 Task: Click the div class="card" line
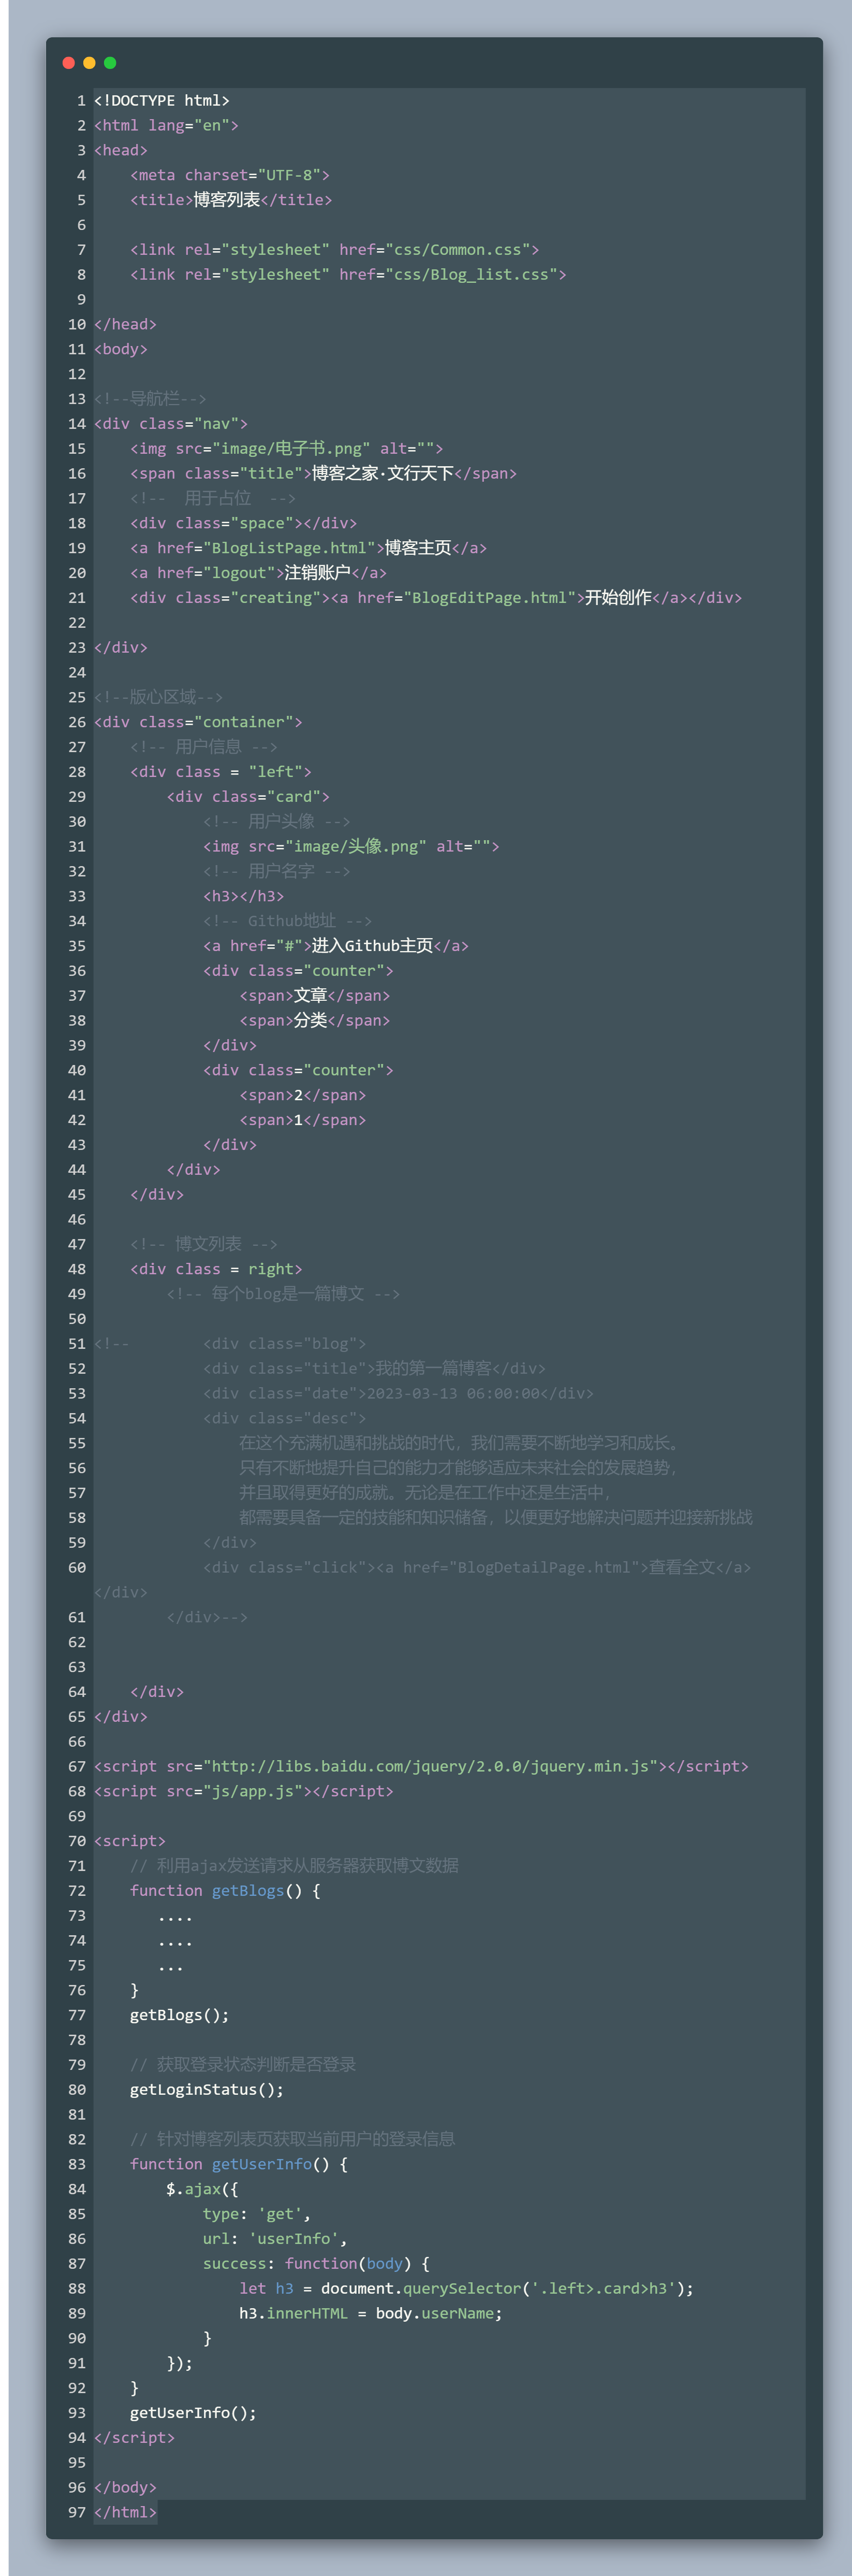(x=248, y=797)
